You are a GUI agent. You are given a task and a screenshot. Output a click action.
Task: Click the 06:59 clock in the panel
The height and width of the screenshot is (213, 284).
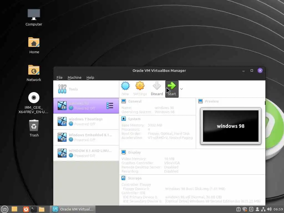pos(278,209)
